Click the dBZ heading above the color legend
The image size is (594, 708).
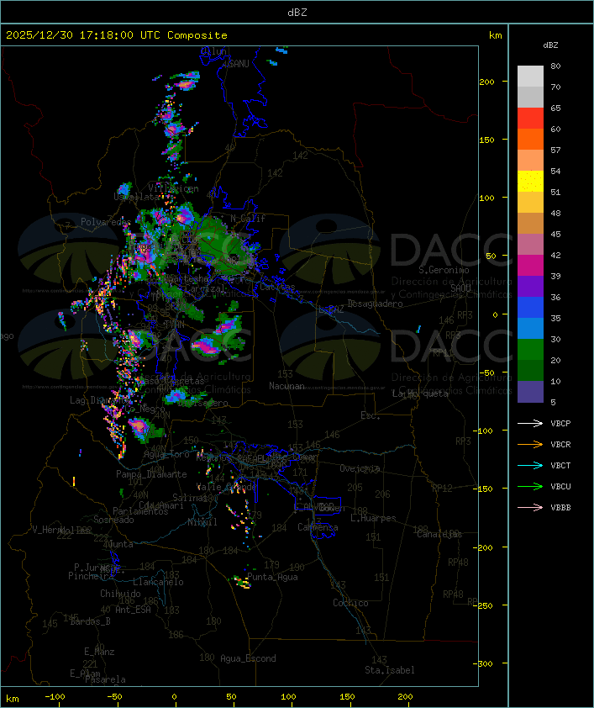coord(550,45)
